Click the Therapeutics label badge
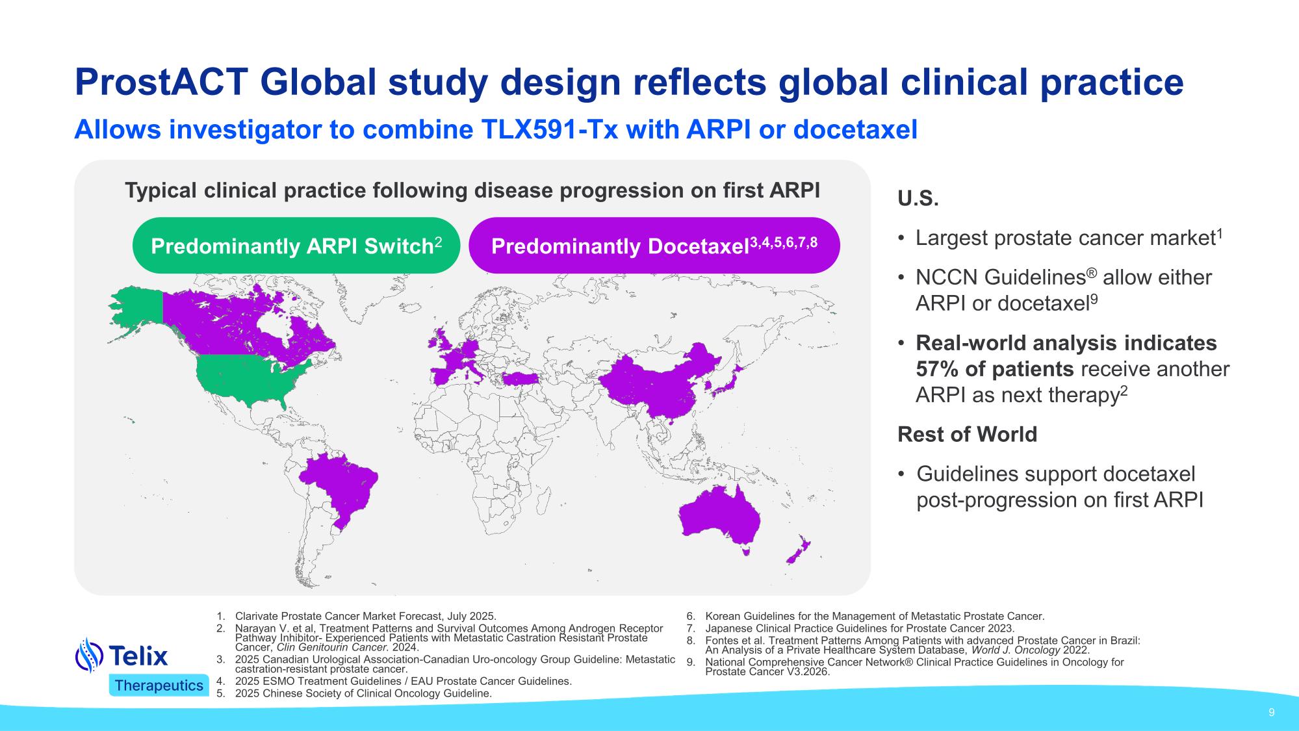Screen dimensions: 1299x731 pyautogui.click(x=159, y=686)
